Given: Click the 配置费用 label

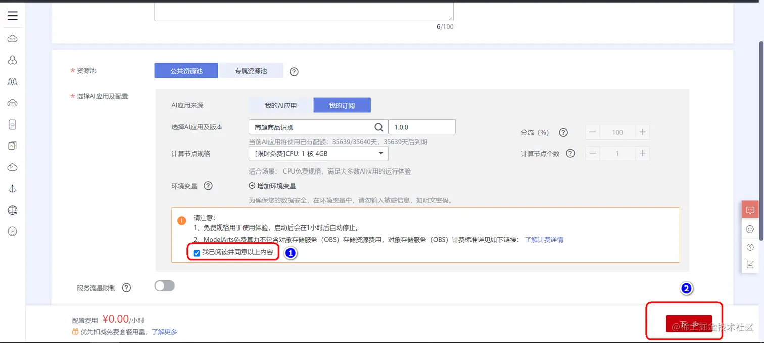Looking at the screenshot, I should click(85, 320).
